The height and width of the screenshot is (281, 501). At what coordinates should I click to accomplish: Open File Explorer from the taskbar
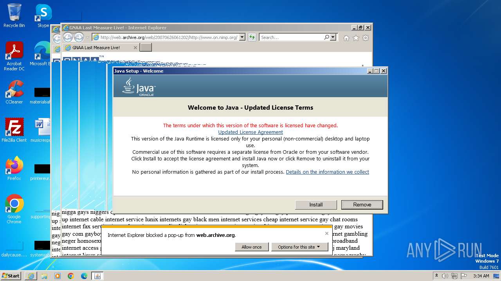[x=44, y=276]
